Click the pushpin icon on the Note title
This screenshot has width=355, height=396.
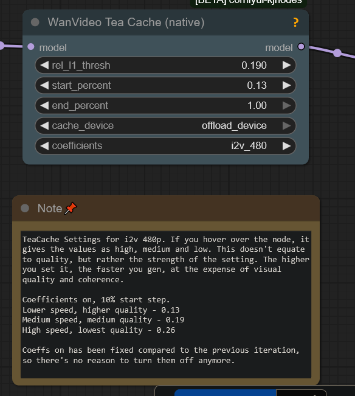[x=71, y=208]
